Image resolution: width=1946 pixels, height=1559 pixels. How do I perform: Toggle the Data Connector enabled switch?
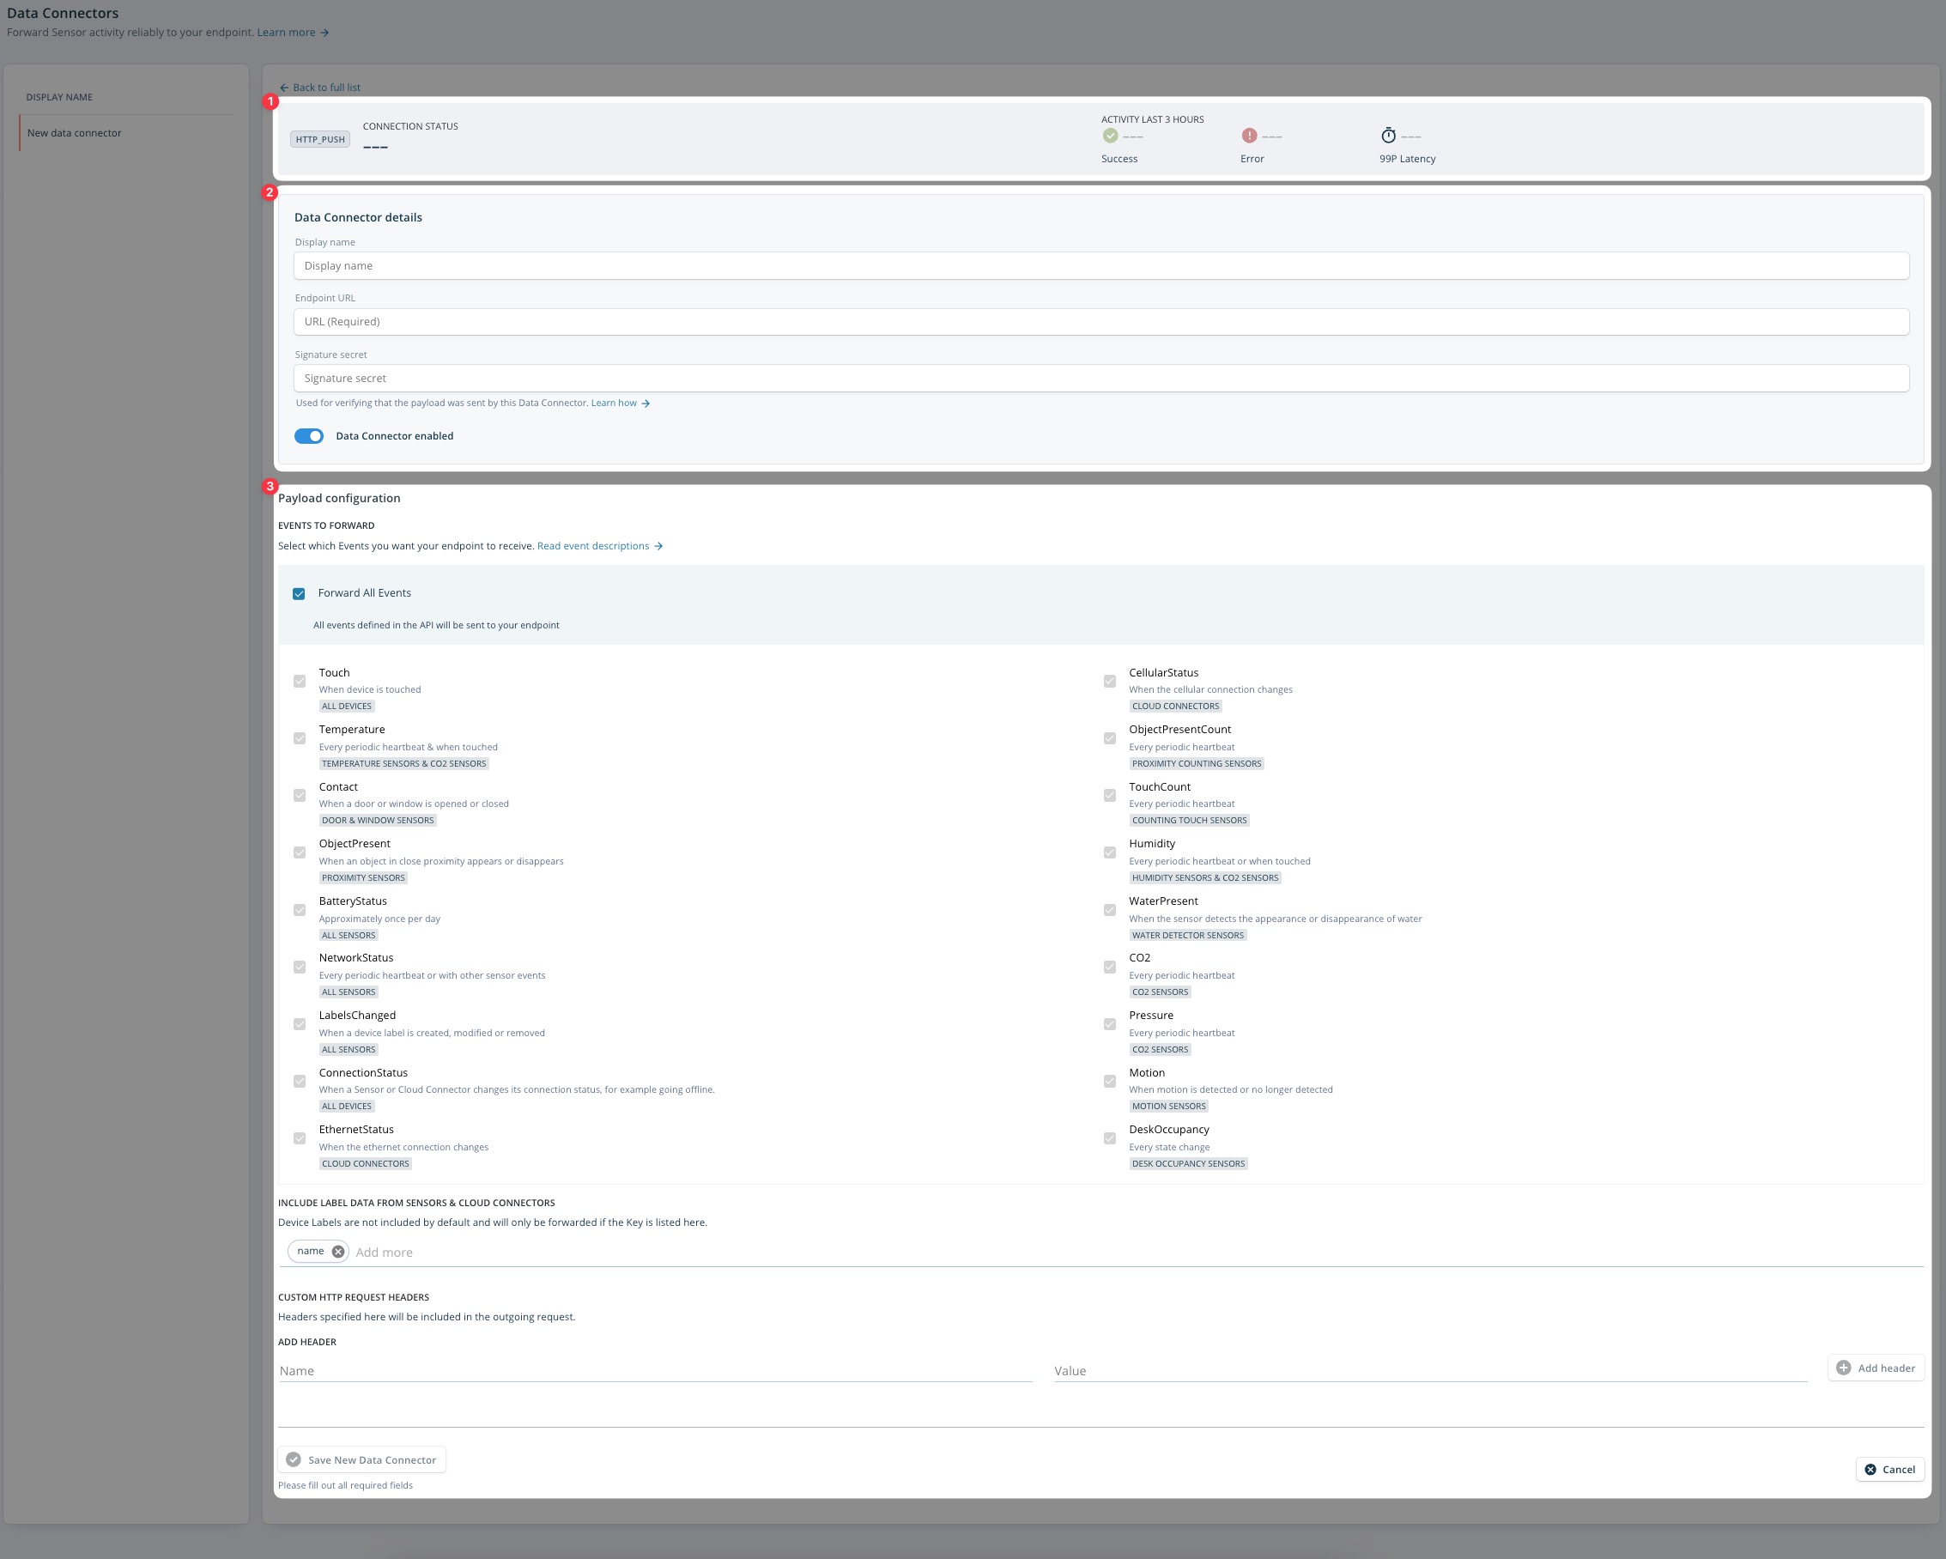coord(309,436)
